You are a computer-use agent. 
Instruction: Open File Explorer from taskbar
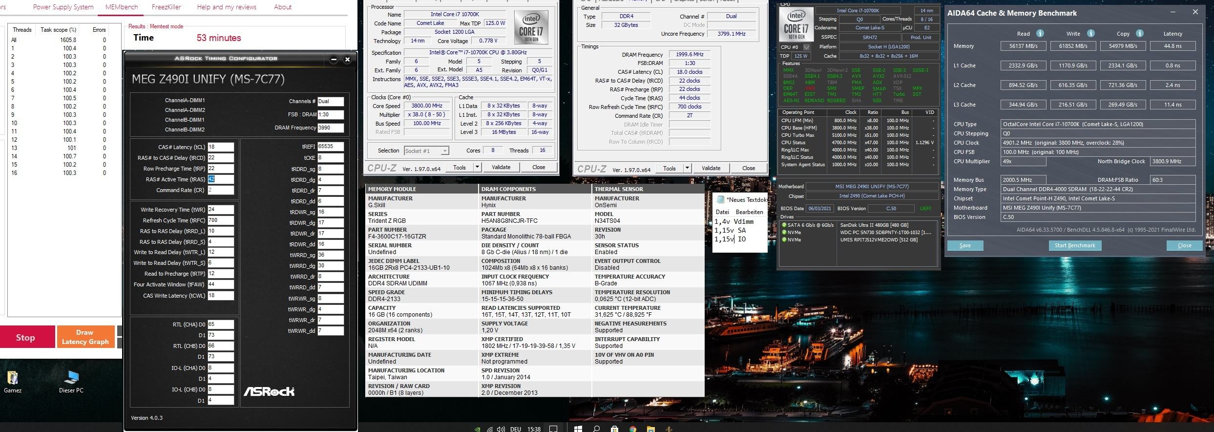click(651, 429)
